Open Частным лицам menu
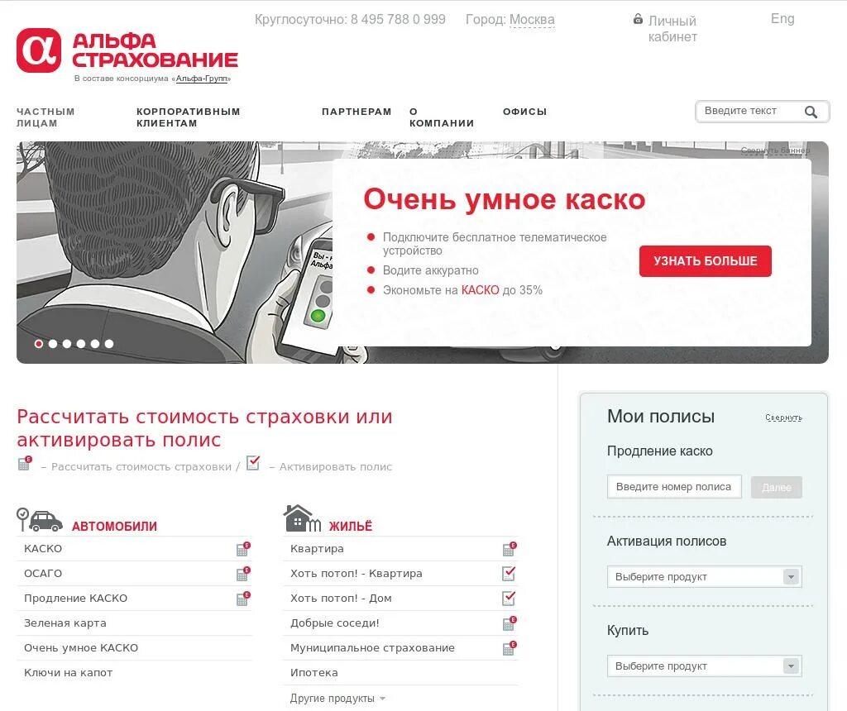This screenshot has width=847, height=711. pos(45,117)
